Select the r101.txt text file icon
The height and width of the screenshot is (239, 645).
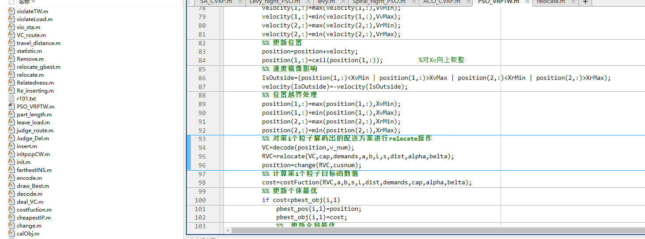(12, 99)
